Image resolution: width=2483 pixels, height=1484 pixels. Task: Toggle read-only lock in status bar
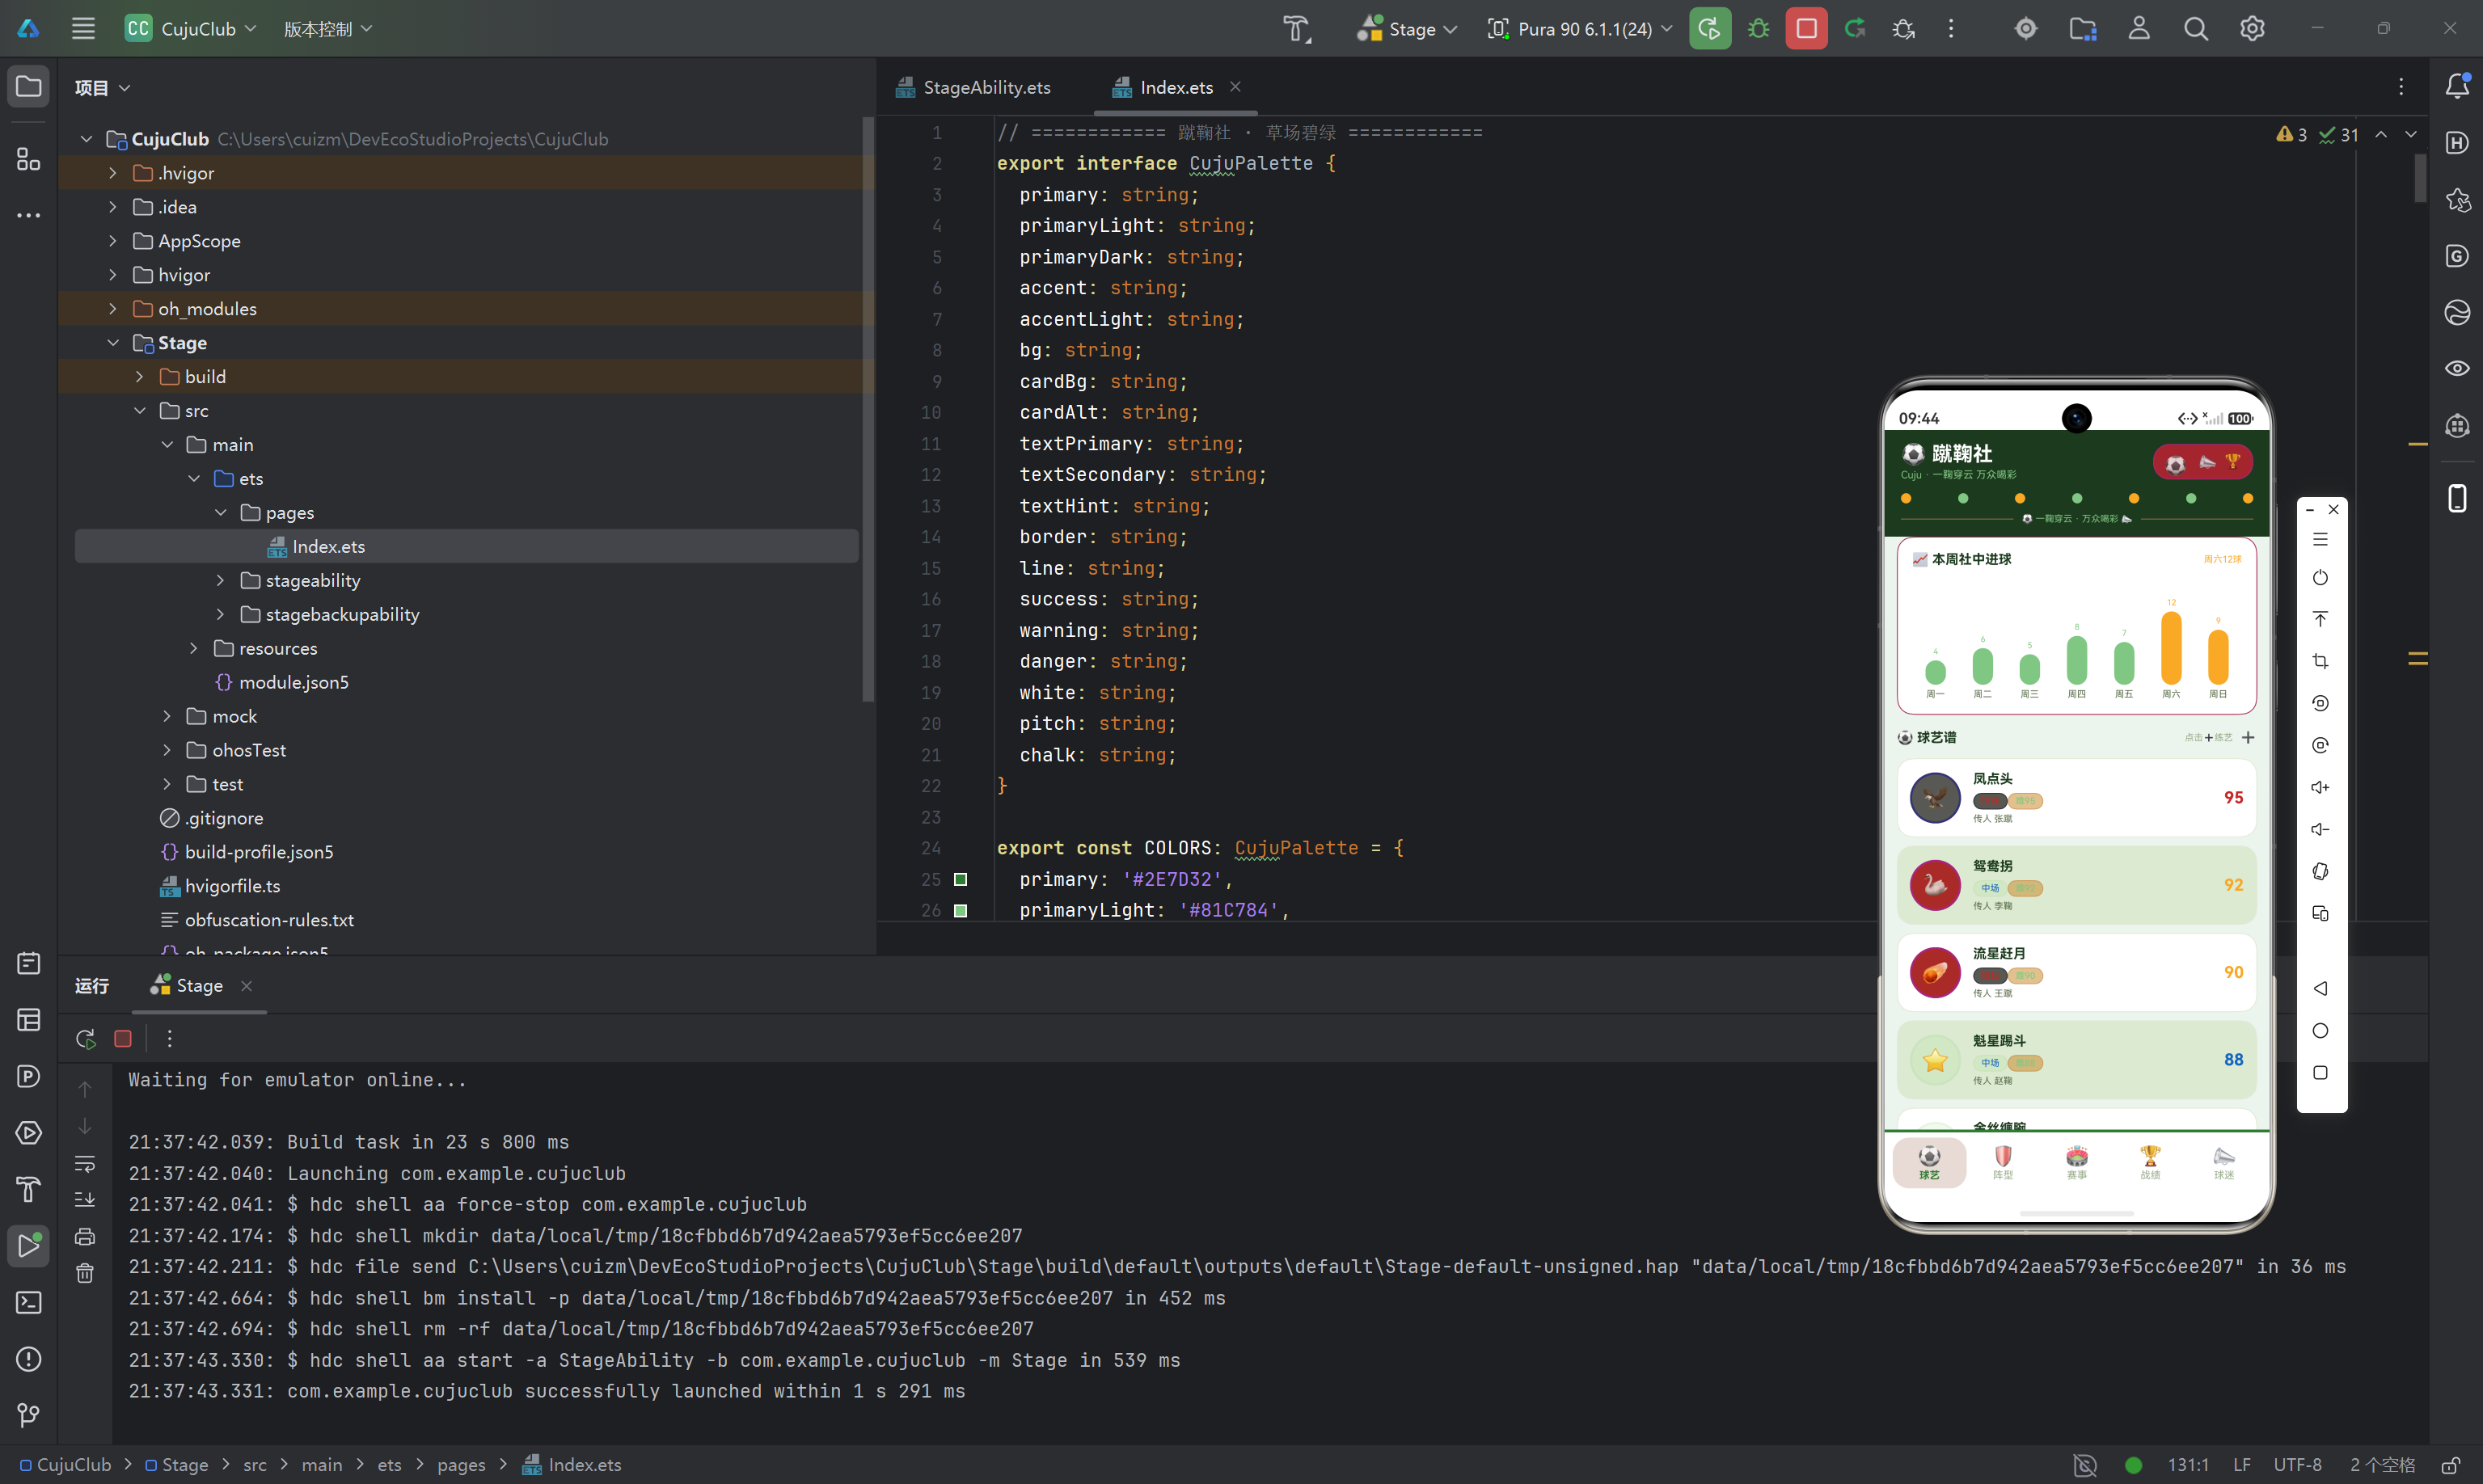click(2451, 1465)
